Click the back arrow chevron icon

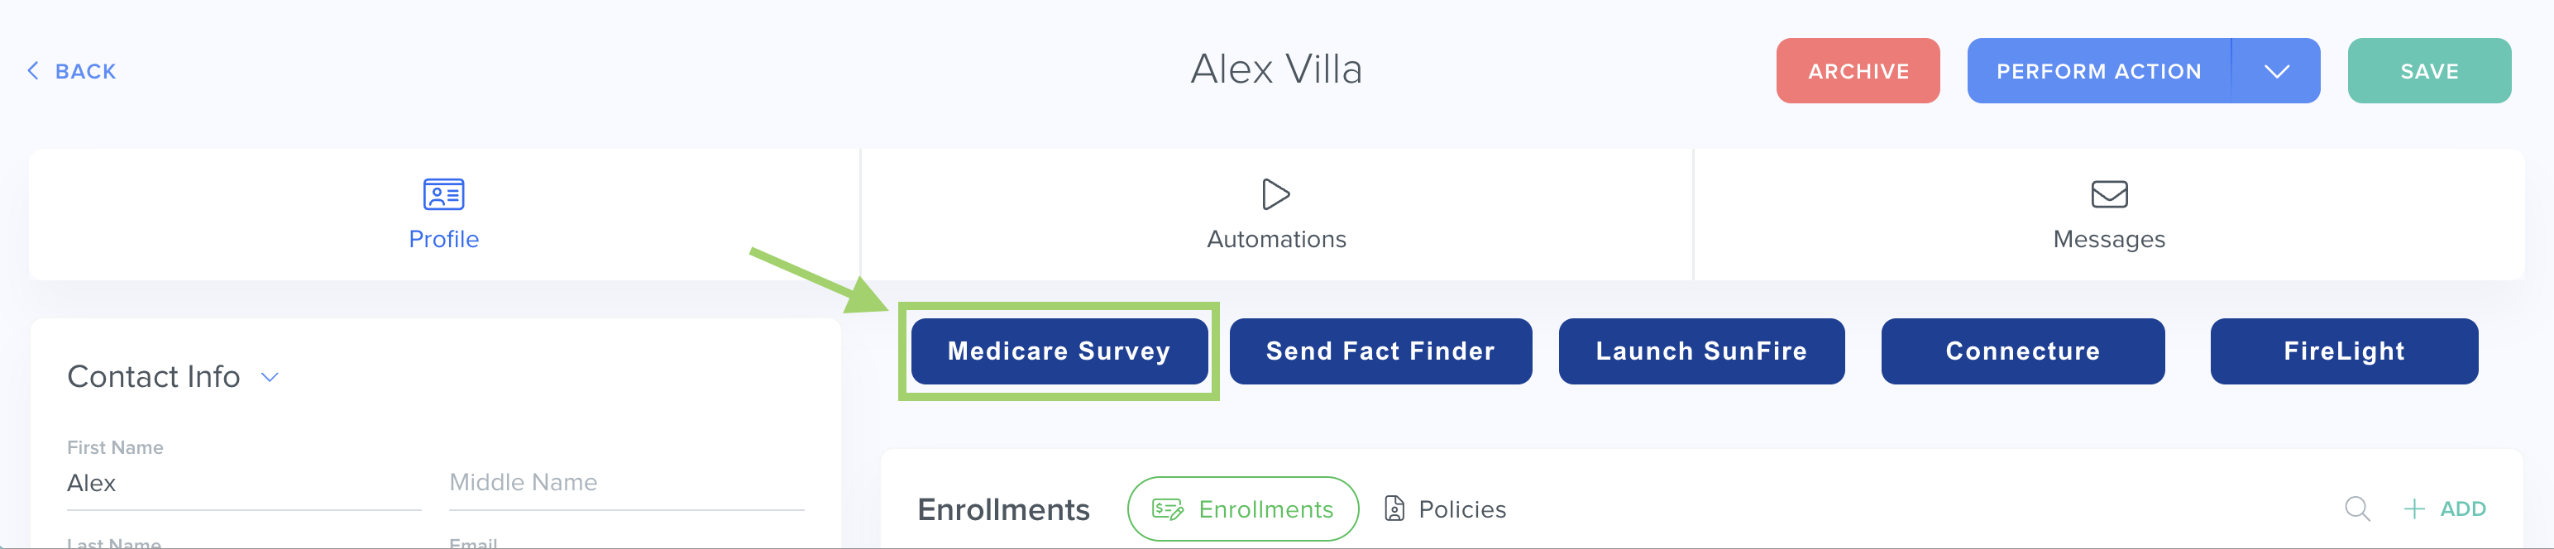point(33,70)
